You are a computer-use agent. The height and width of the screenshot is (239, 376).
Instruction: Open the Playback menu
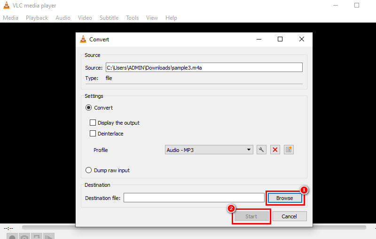37,18
